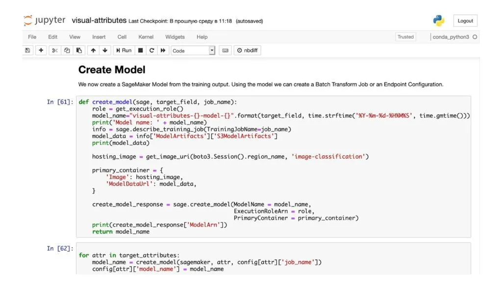Move the selected cell down
The width and height of the screenshot is (502, 287).
click(x=105, y=50)
